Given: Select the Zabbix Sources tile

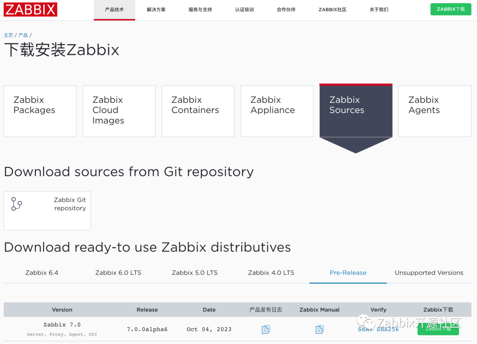Looking at the screenshot, I should [356, 110].
